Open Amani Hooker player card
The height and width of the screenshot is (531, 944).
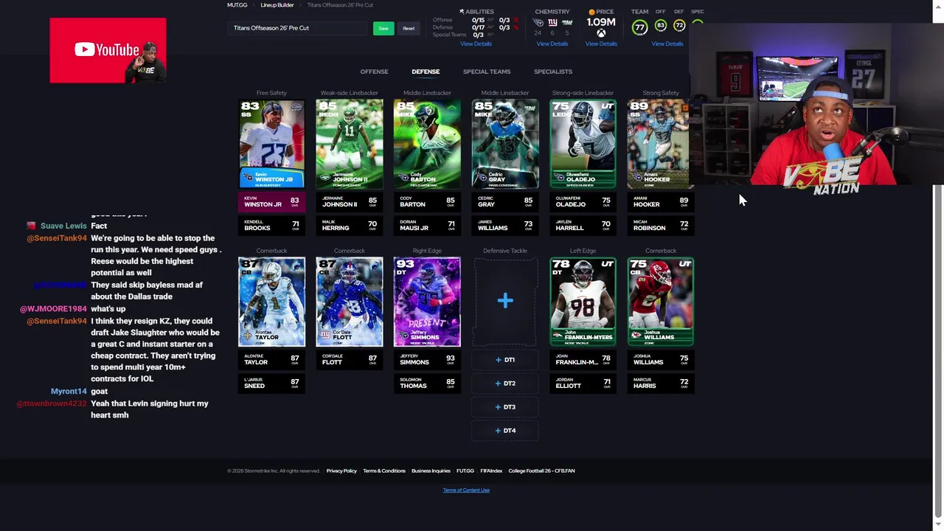(x=659, y=144)
